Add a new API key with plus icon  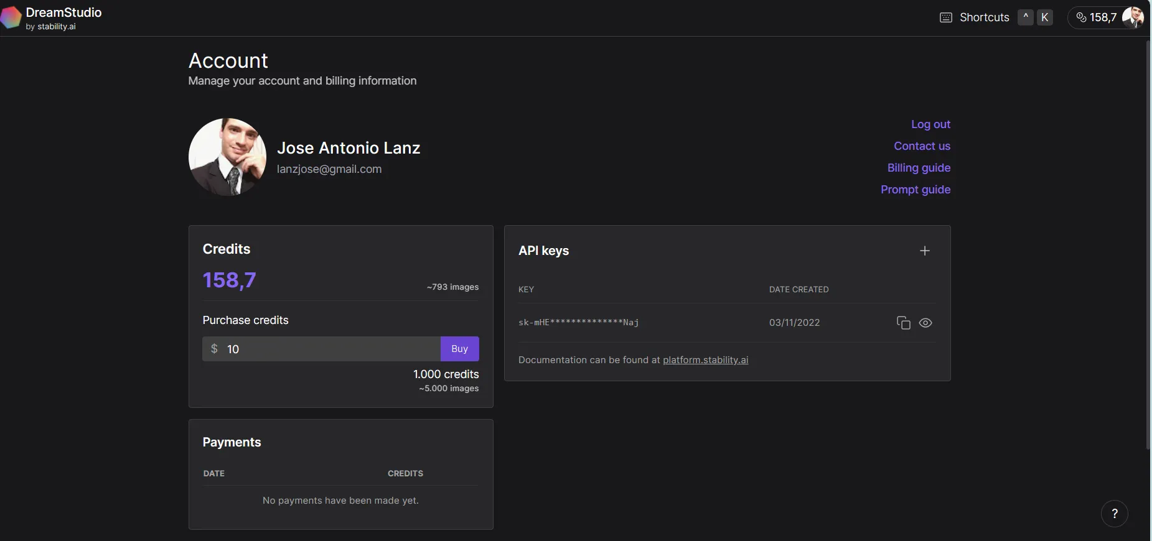[924, 251]
